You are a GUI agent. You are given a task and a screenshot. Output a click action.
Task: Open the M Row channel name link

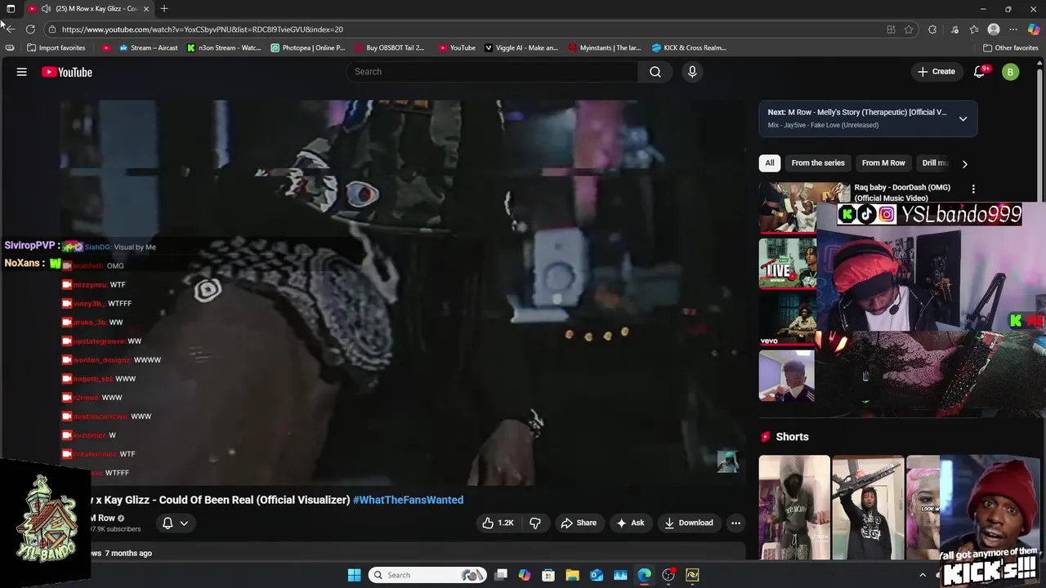pos(102,518)
